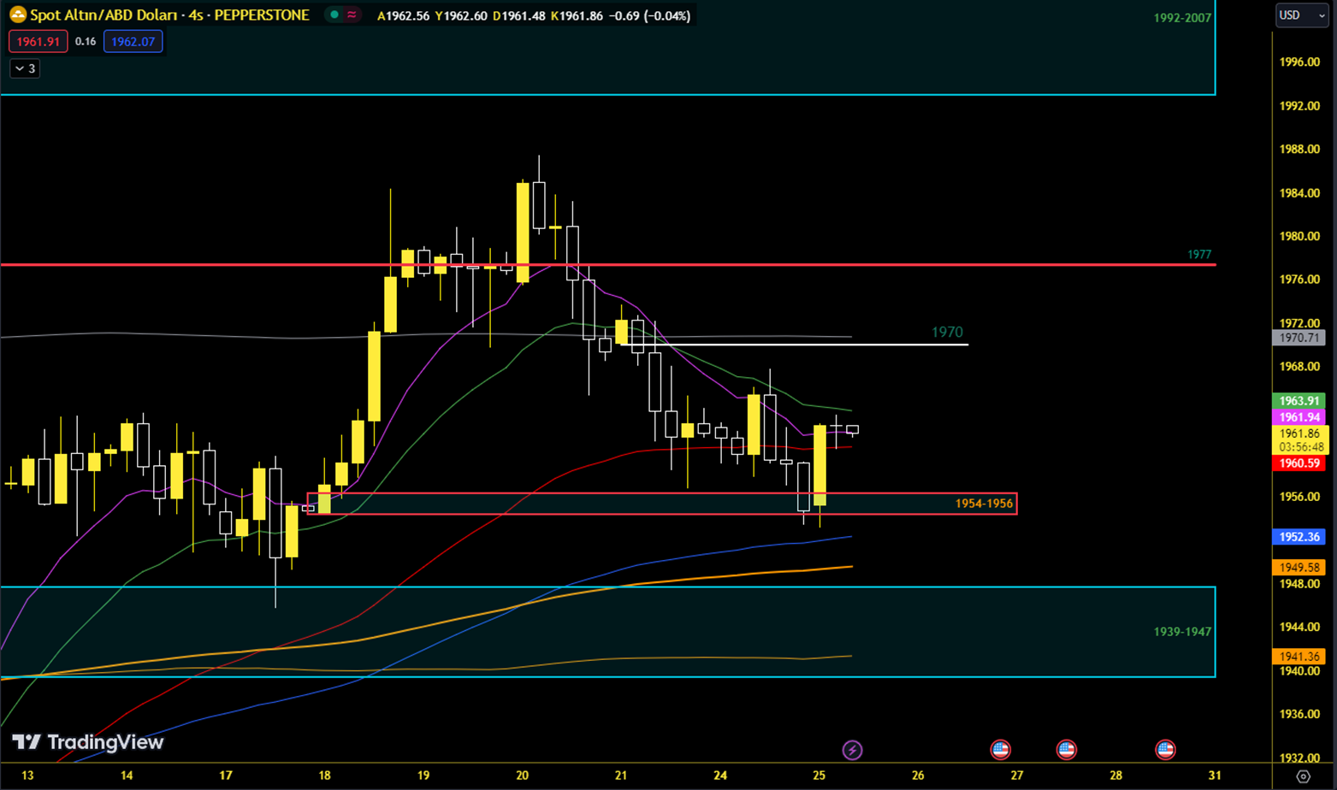Click the blue 1952.36 price axis label
The height and width of the screenshot is (790, 1337).
click(1299, 537)
